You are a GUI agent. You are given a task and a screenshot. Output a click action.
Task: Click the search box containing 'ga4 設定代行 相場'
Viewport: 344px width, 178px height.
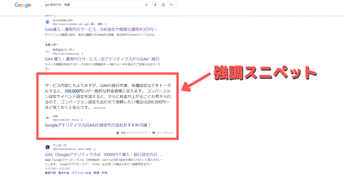pyautogui.click(x=109, y=5)
